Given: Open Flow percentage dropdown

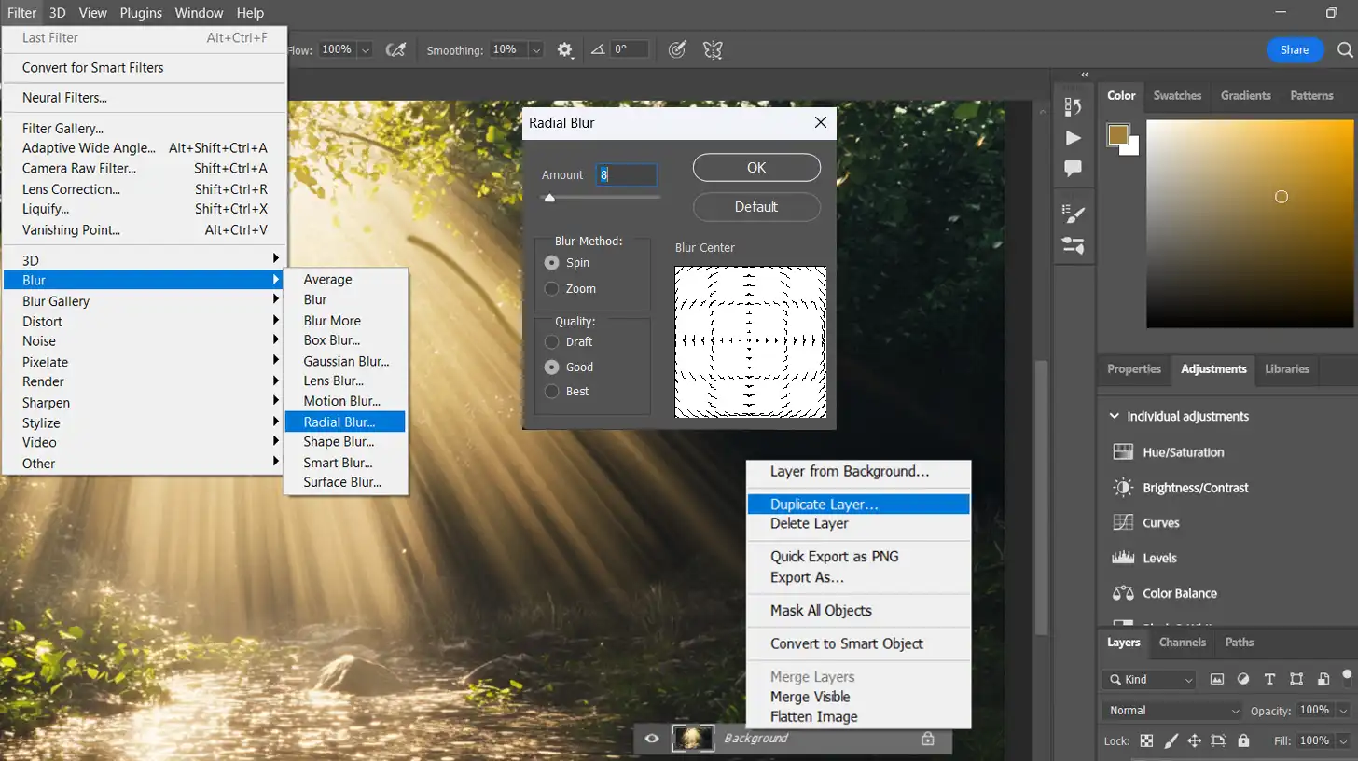Looking at the screenshot, I should click(x=365, y=49).
